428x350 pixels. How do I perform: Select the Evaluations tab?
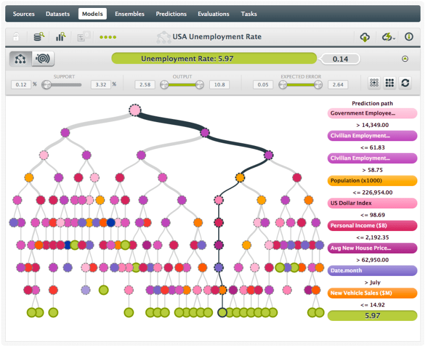[213, 14]
